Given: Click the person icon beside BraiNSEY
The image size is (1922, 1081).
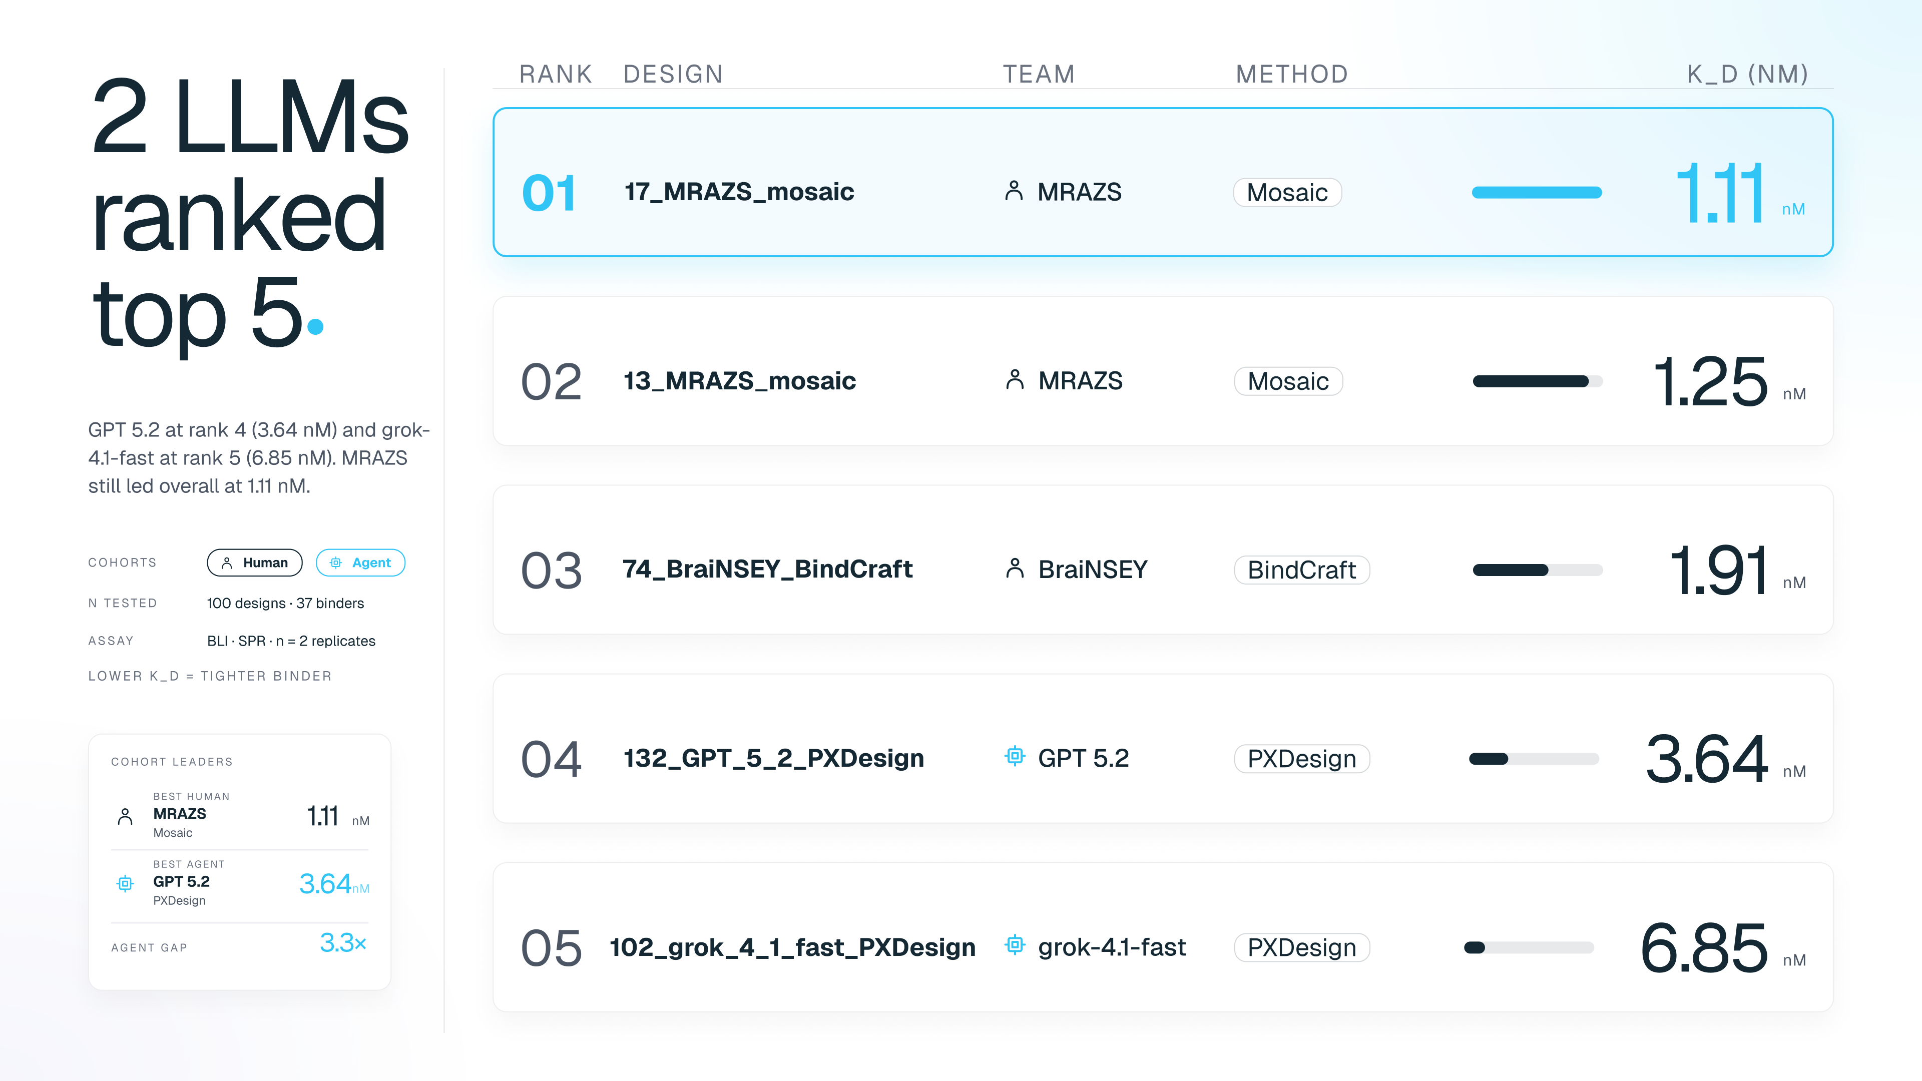Looking at the screenshot, I should point(1014,569).
